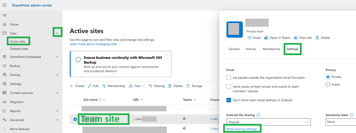The width and height of the screenshot is (356, 133).
Task: Click the More features dots icon
Action: (4, 129)
